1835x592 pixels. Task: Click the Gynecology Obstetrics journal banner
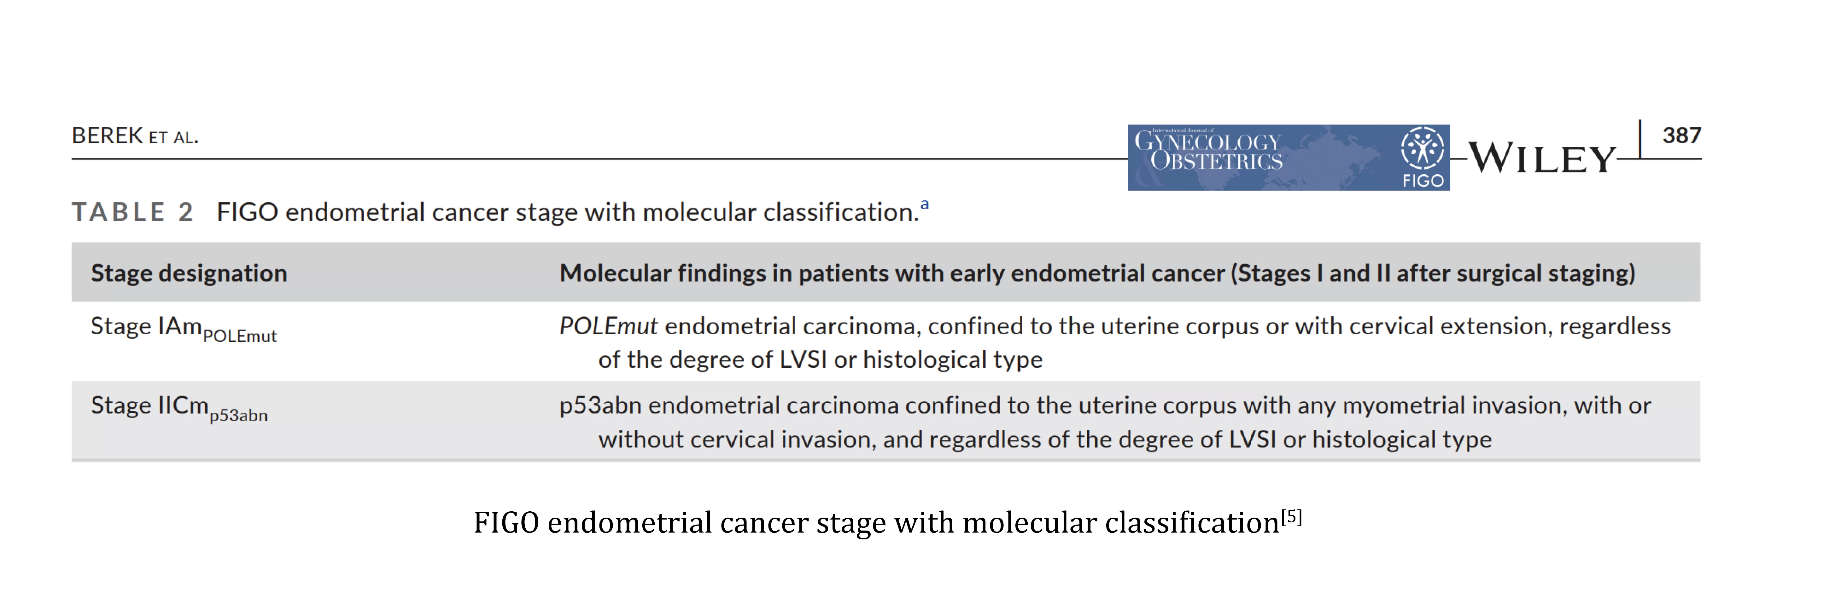(x=1288, y=157)
